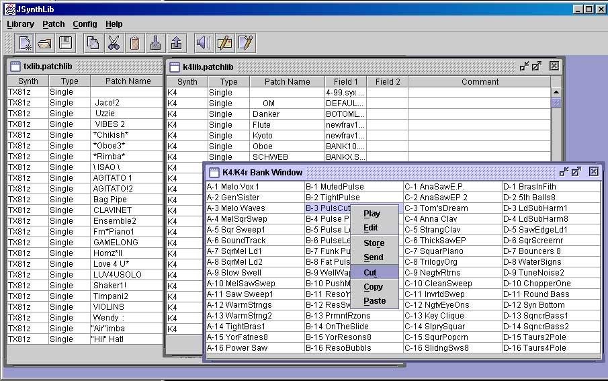Iconify the k4lib.patchlib window
Viewport: 608px width, 381px height.
point(524,67)
